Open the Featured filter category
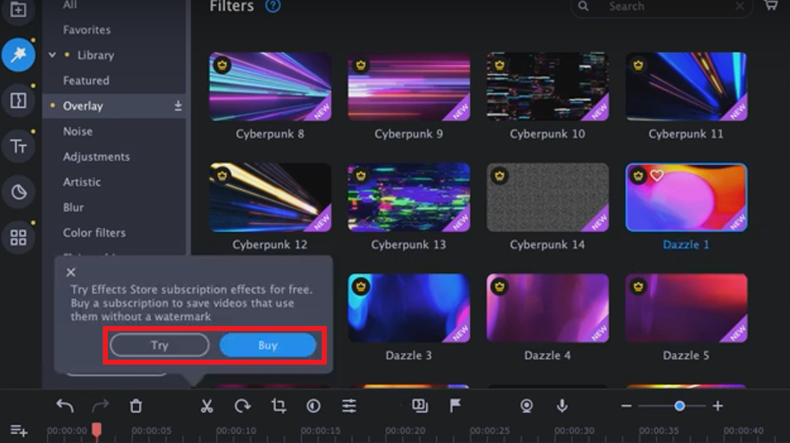Viewport: 790px width, 443px height. pos(86,80)
